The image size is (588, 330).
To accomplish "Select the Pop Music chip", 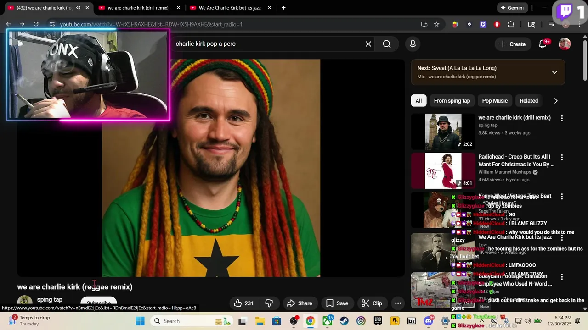I will tap(495, 101).
